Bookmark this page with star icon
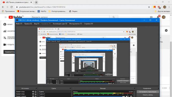The image size is (172, 97). (149, 7)
